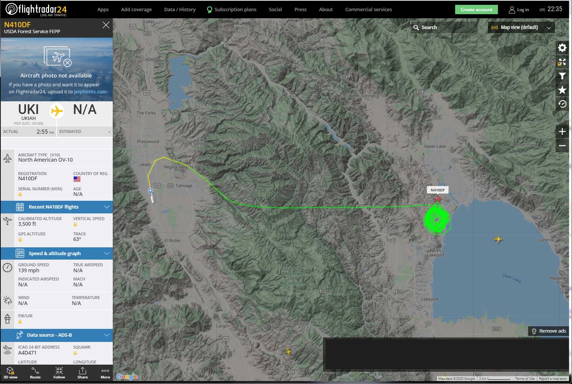
Task: Show the Route for N410DF
Action: tap(35, 373)
